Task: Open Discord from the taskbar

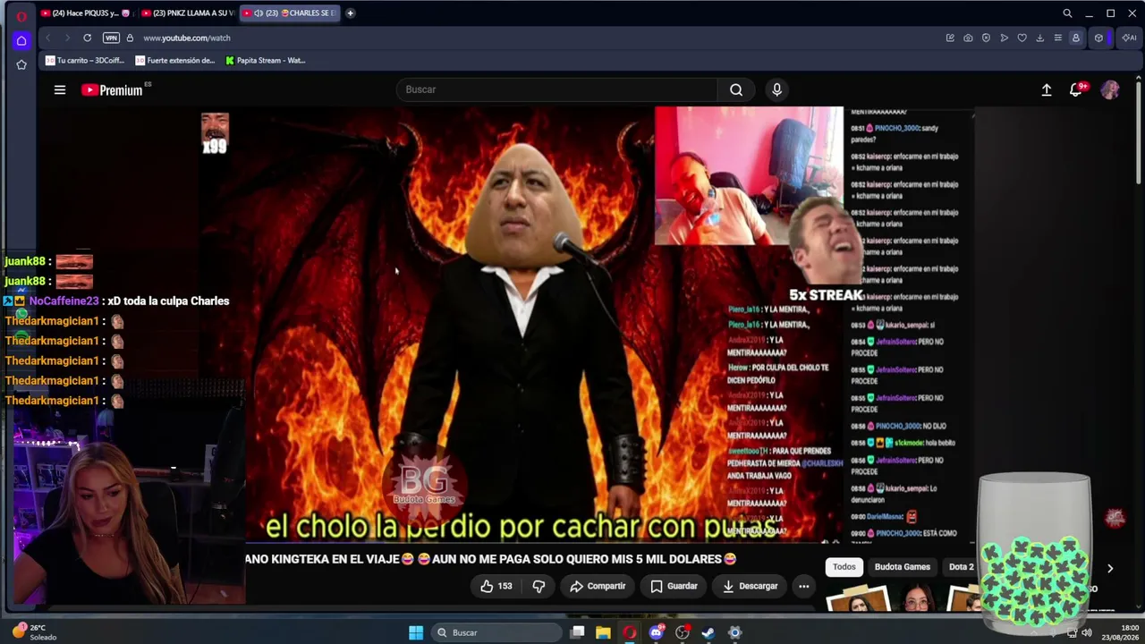Action: pyautogui.click(x=657, y=632)
